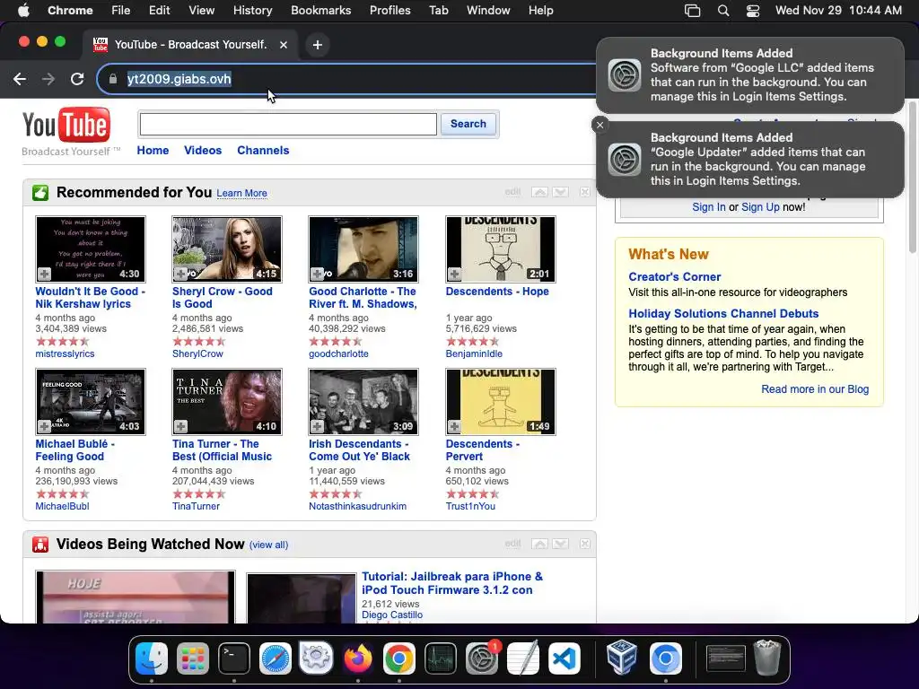This screenshot has height=689, width=919.
Task: Open TextEdit from the dock
Action: pyautogui.click(x=523, y=658)
